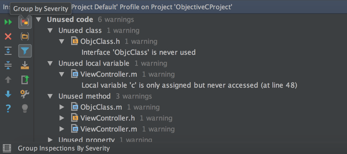Click the tool windows icon in status bar
Viewport: 347px width, 154px height.
[x=7, y=149]
